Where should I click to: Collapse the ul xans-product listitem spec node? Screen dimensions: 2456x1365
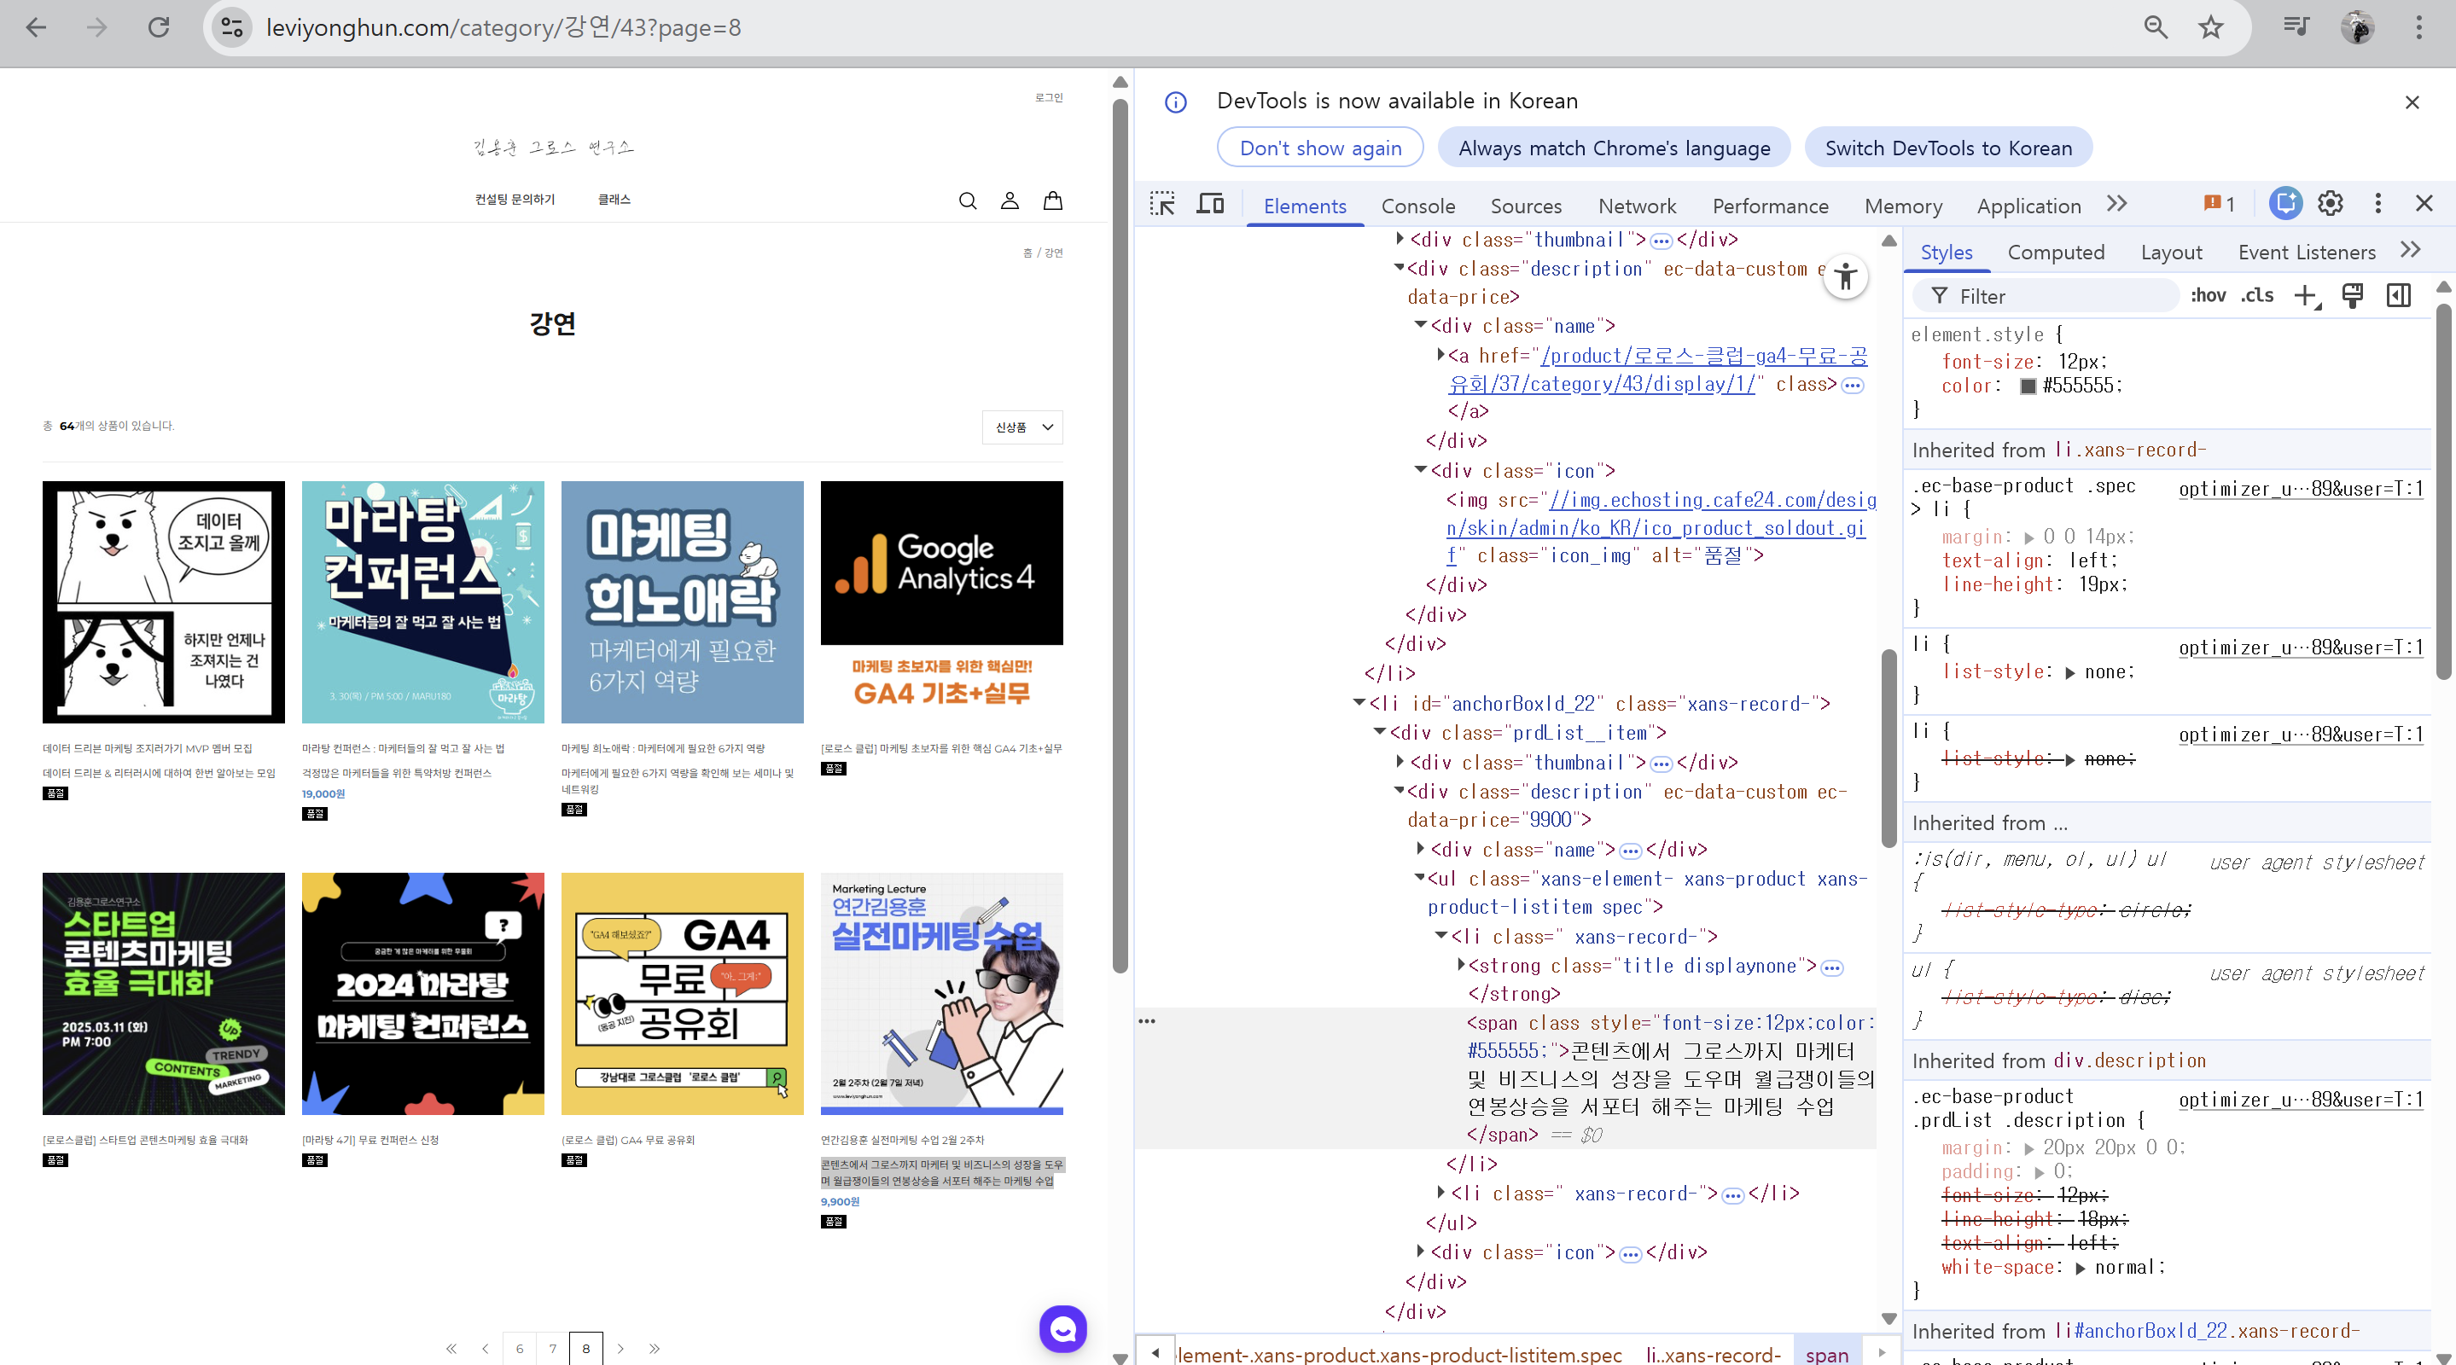coord(1420,878)
